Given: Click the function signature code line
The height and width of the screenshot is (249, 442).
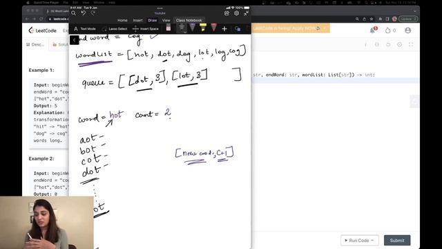Looking at the screenshot, I should (314, 75).
